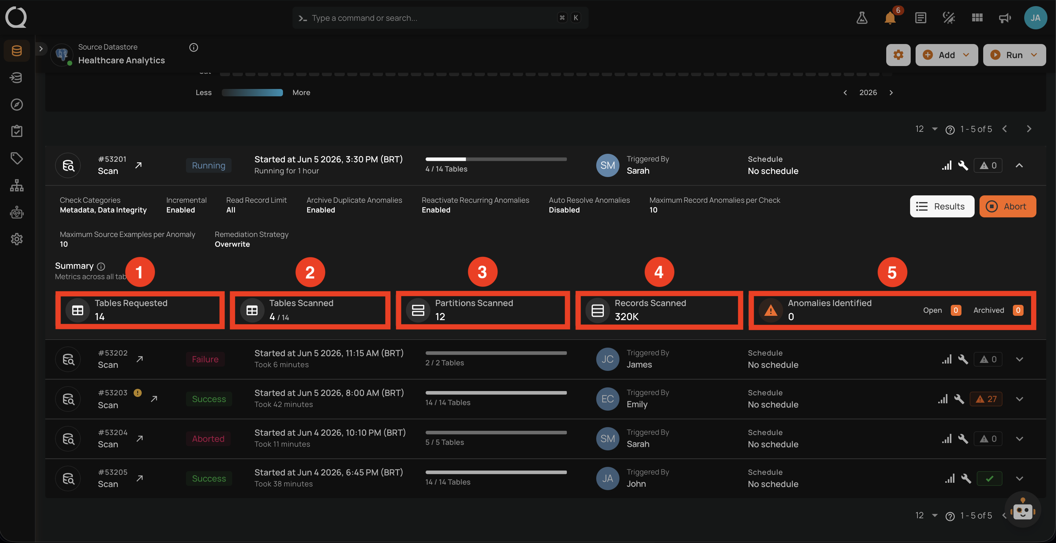Click the Running status label

click(x=209, y=165)
